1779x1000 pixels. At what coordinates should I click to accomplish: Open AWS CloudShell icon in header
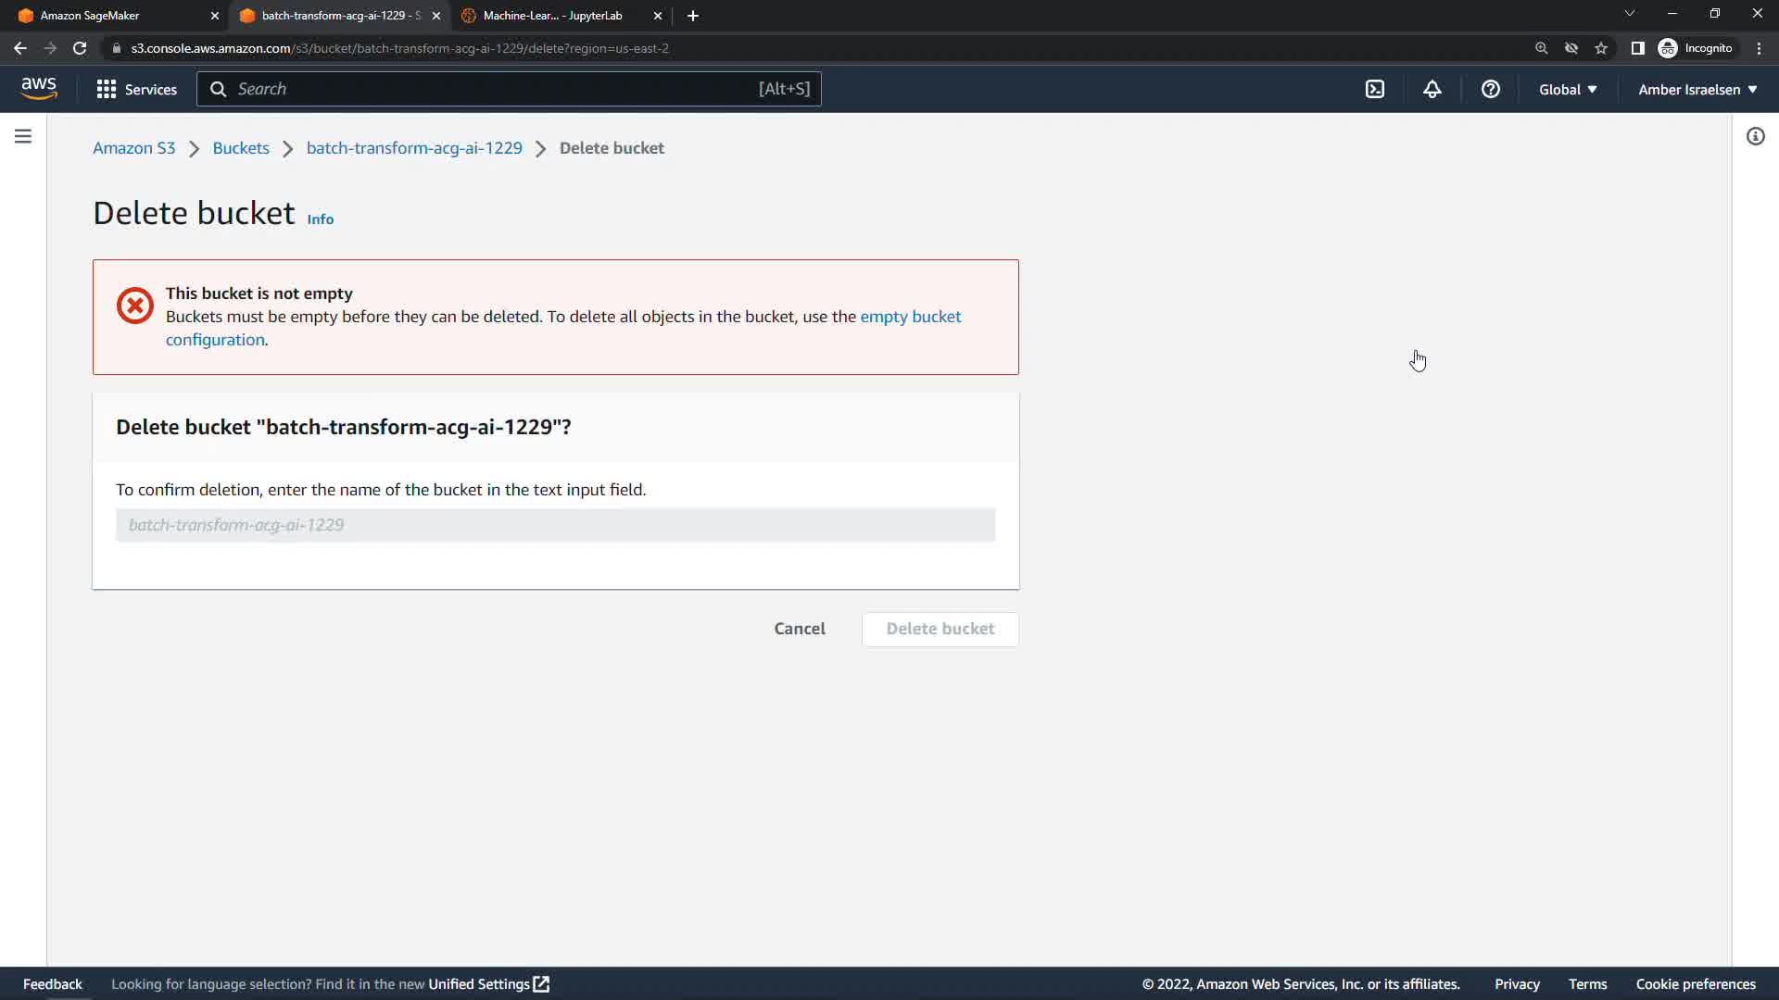(1375, 89)
